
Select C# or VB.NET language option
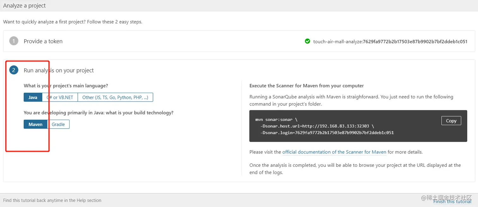(x=60, y=97)
